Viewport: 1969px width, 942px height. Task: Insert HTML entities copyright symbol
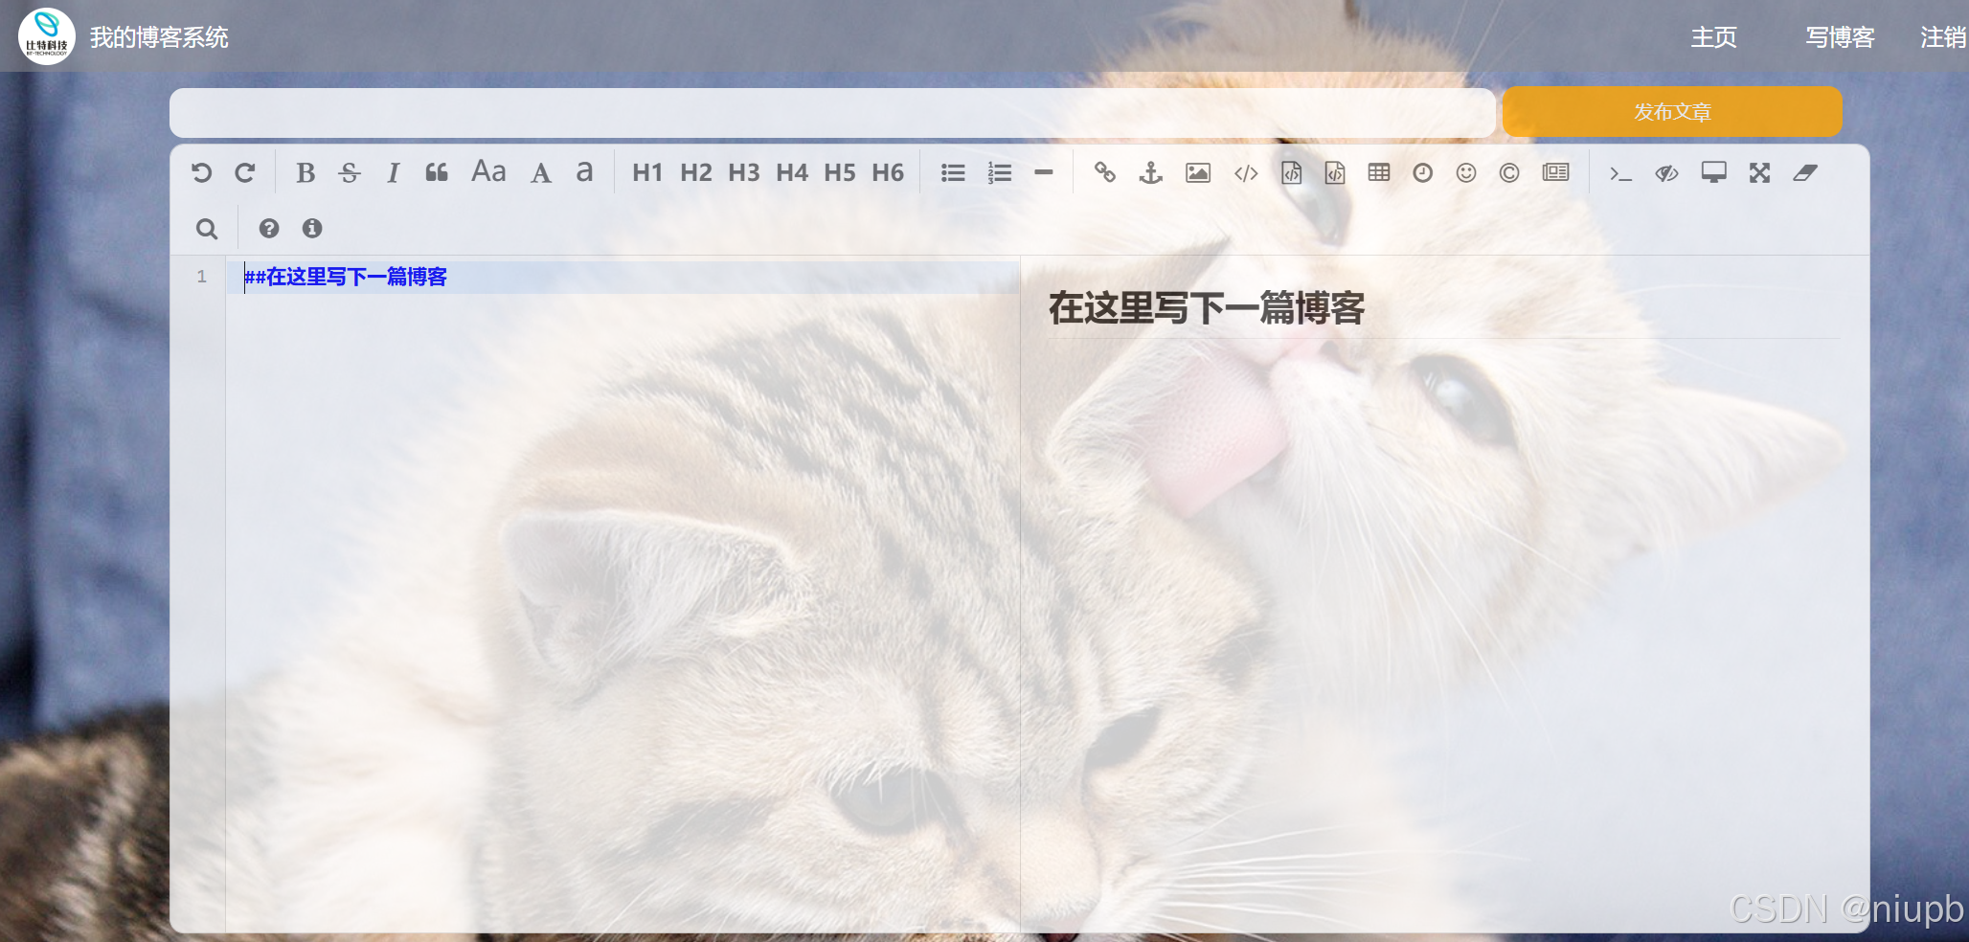point(1509,172)
